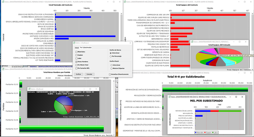Click the blue Materiales slice in dark pie chart
254x137 pixels.
point(65,100)
